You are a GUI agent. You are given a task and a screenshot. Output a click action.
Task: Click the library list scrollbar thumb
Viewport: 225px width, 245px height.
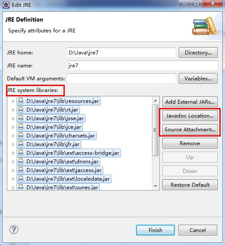[x=155, y=130]
